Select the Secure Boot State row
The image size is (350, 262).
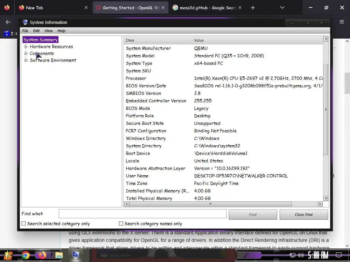tap(223, 123)
